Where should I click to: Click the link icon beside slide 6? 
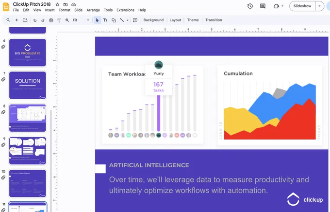(x=3, y=47)
